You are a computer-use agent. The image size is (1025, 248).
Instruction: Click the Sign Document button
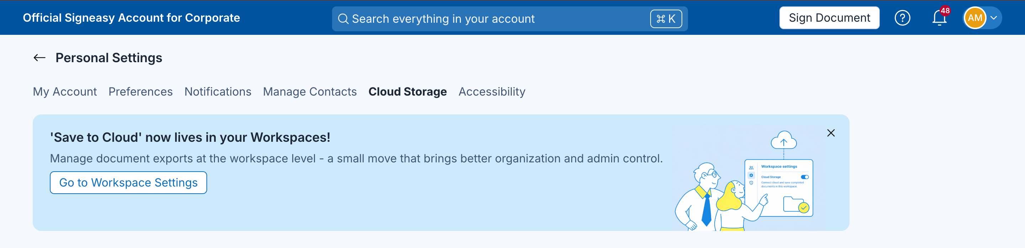(x=829, y=18)
